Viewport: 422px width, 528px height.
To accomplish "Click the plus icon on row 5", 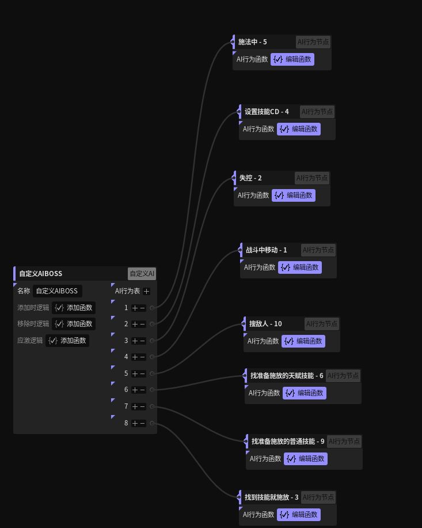I will coord(135,374).
